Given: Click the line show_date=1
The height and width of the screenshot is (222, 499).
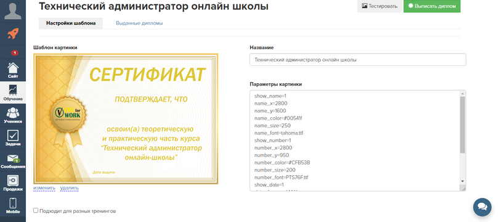Looking at the screenshot, I should tap(269, 185).
